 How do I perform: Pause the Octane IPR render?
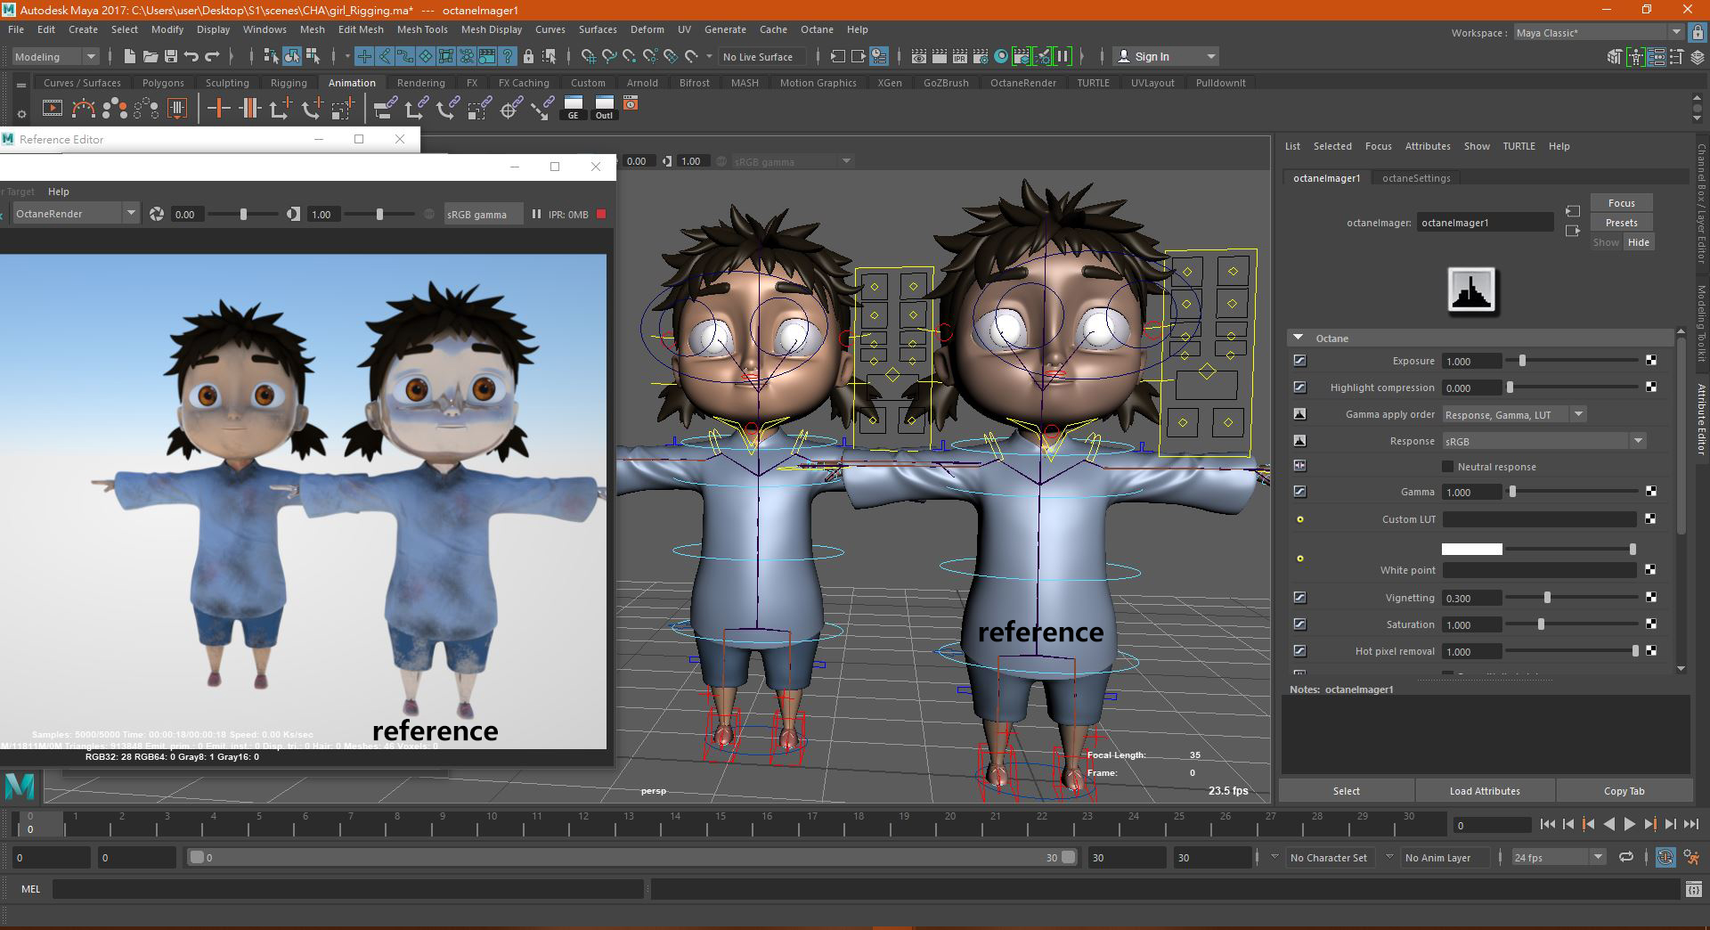536,214
